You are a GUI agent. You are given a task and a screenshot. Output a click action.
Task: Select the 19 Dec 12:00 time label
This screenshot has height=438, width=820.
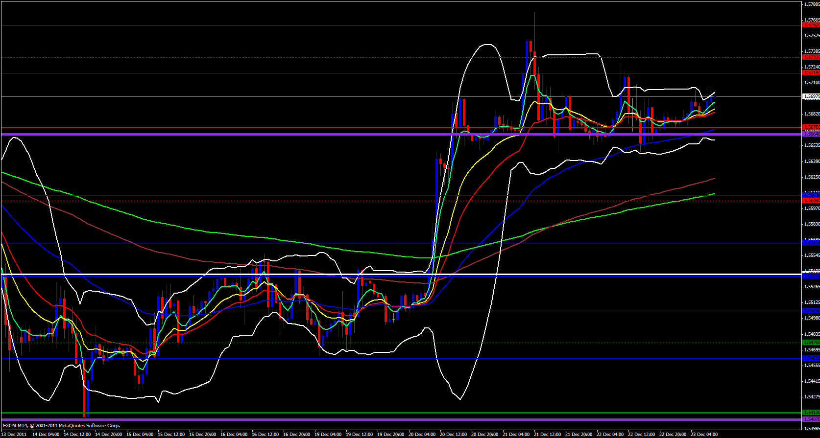point(359,434)
